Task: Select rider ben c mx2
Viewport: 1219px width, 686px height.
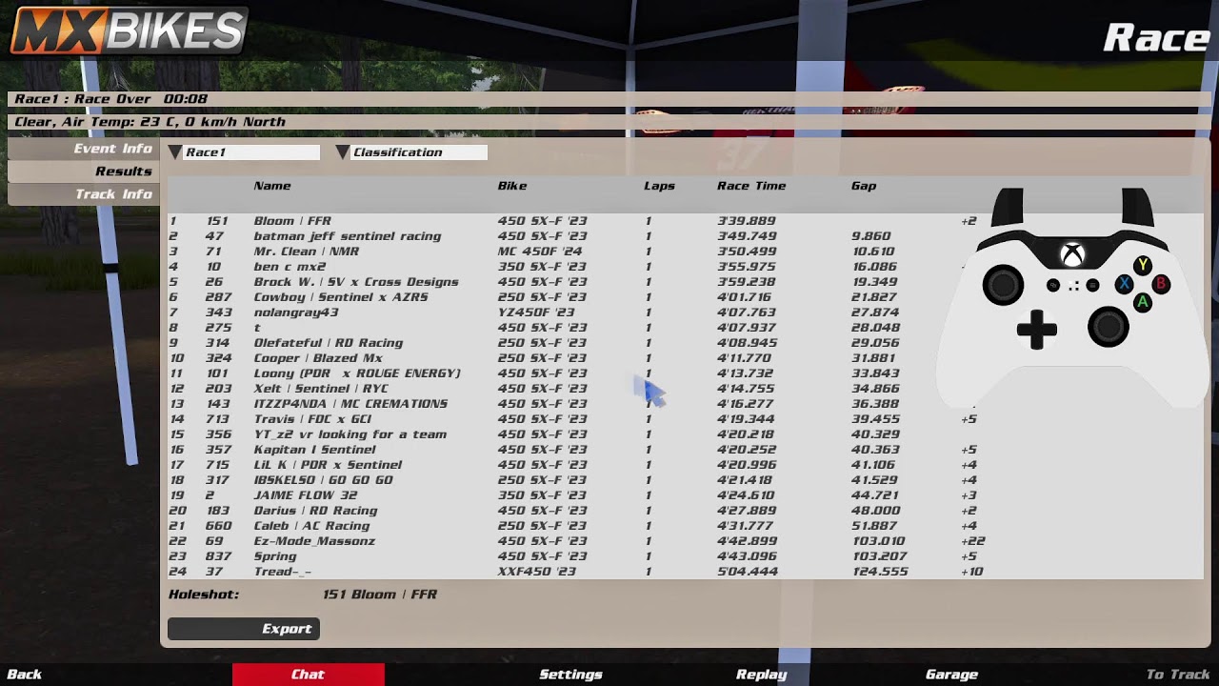Action: click(x=686, y=267)
